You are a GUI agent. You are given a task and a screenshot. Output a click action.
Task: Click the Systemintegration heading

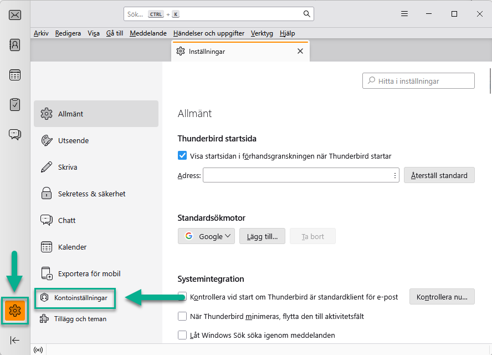click(x=211, y=279)
